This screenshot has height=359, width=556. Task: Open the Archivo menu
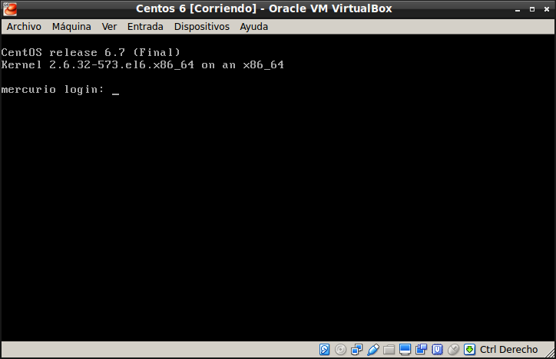24,26
